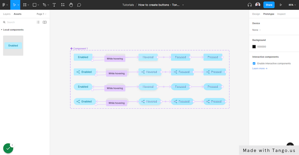The width and height of the screenshot is (299, 155).
Task: Select the Comment tool
Action: coord(79,5)
